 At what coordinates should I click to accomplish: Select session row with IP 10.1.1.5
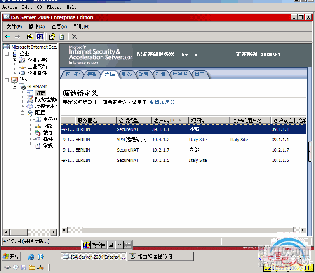point(183,160)
